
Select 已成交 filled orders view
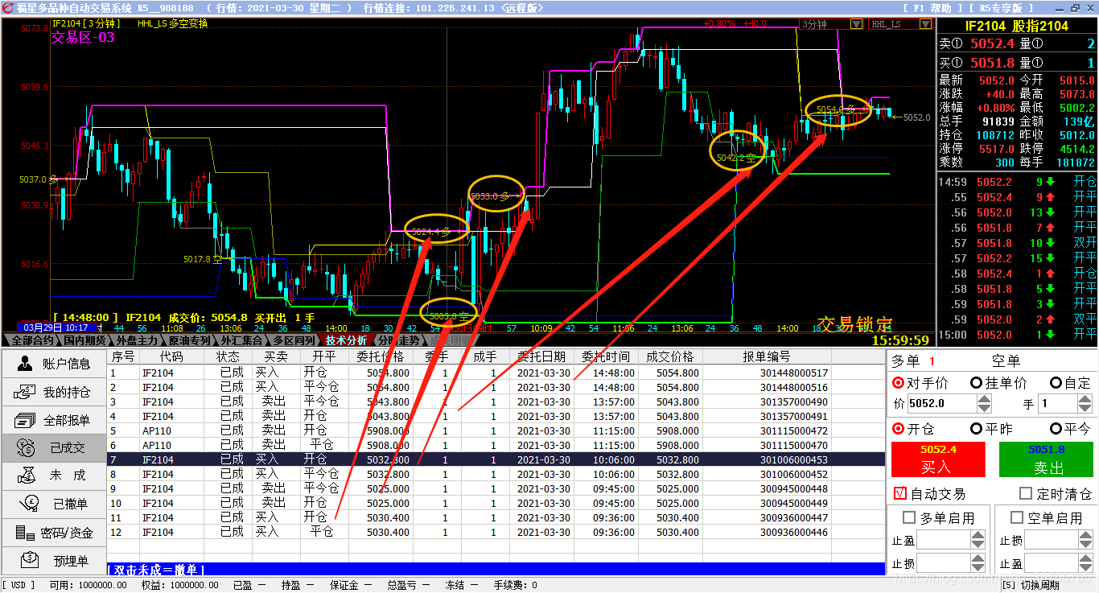point(54,448)
